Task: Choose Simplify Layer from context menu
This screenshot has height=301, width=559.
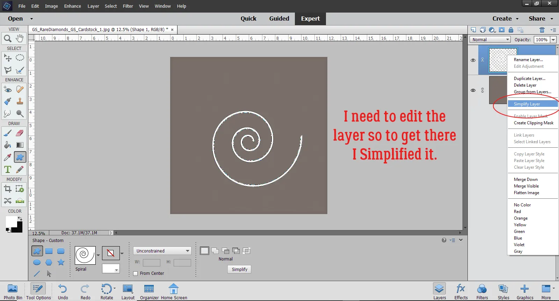Action: click(x=527, y=104)
